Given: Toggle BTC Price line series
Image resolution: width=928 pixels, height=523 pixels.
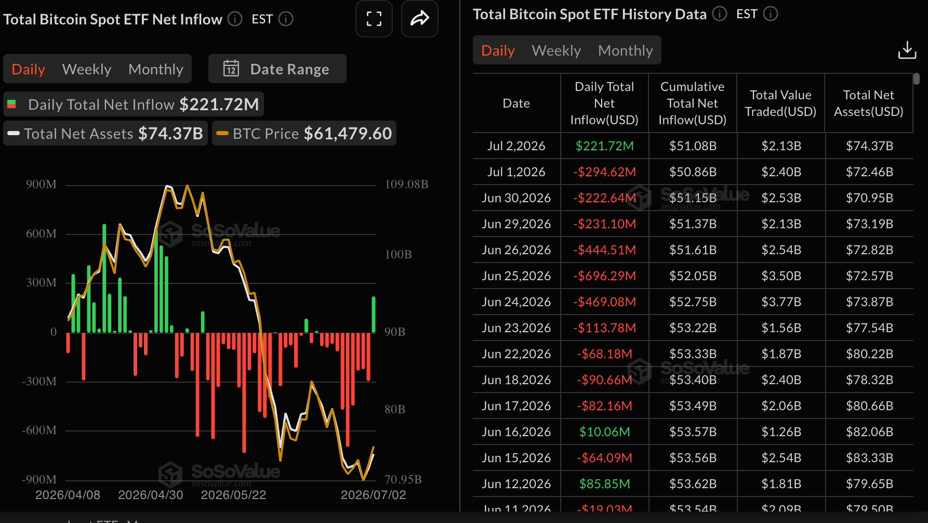Looking at the screenshot, I should point(304,134).
